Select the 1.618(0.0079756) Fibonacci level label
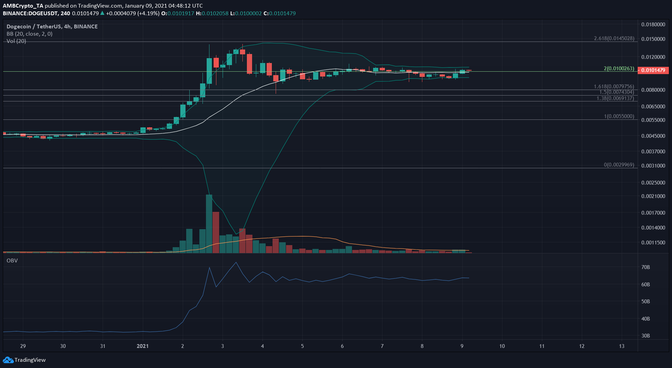672x368 pixels. [x=614, y=87]
